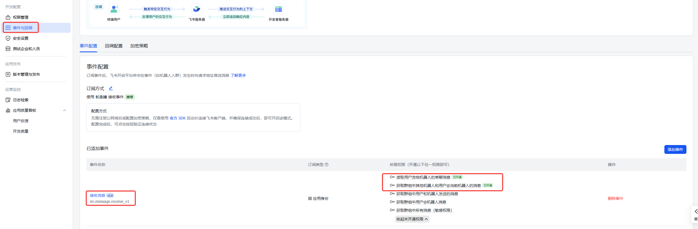Click key icon for 读取用户发给机器人的单聊消息

coord(392,177)
